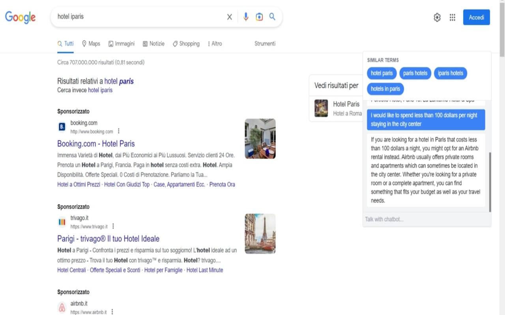Go to the Google homepage logo
This screenshot has width=505, height=315.
point(20,17)
